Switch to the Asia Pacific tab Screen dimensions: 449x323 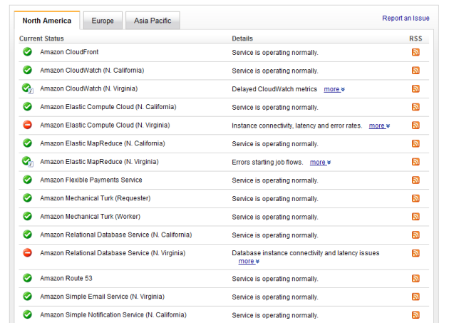[x=153, y=21]
